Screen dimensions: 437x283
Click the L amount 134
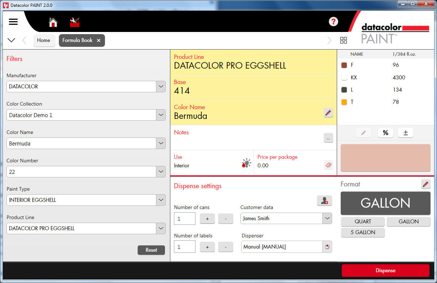397,90
